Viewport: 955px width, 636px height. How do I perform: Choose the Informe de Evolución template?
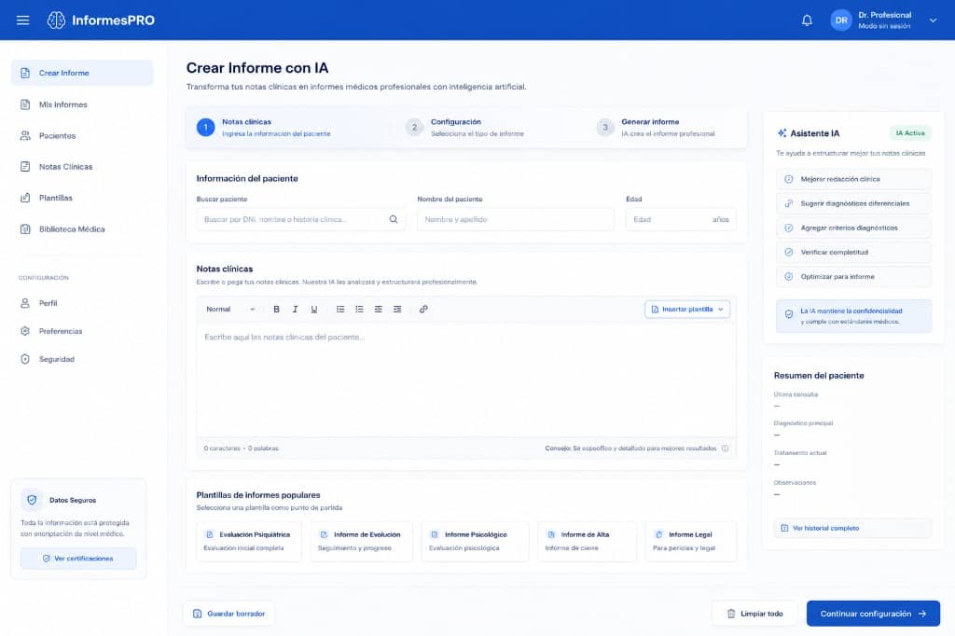[x=361, y=541]
